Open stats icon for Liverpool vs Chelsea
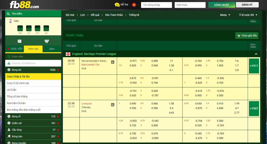 [113, 105]
